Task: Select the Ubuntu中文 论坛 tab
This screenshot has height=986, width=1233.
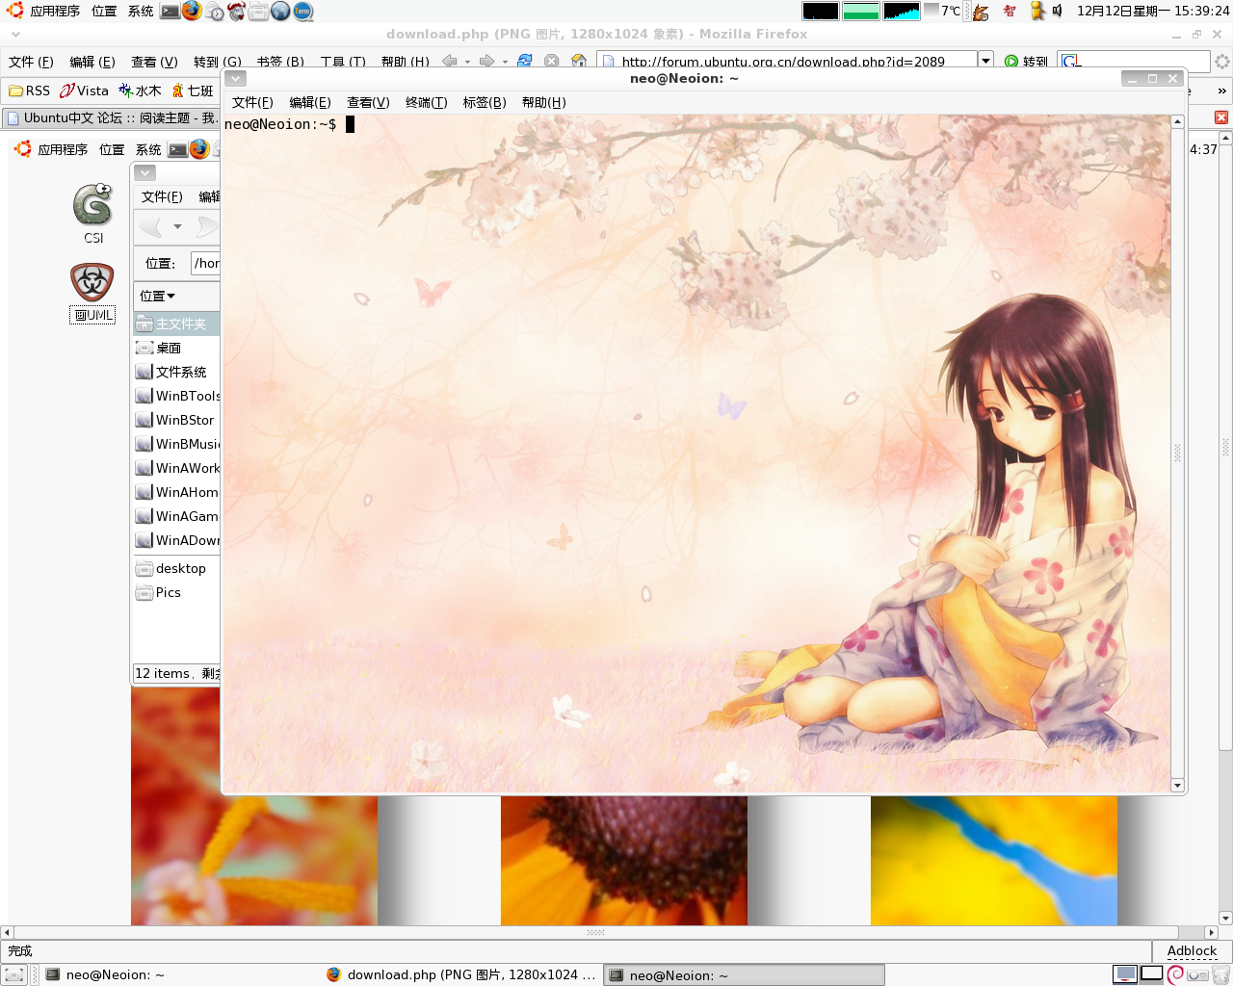Action: pos(111,117)
